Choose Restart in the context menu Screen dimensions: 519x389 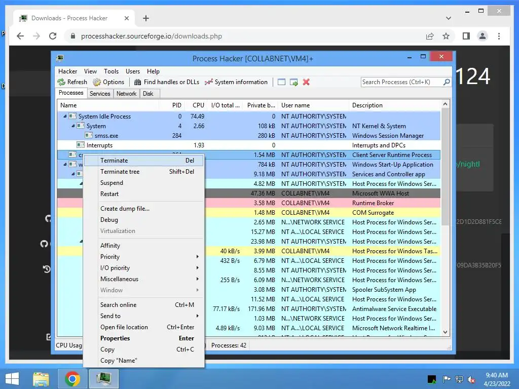pyautogui.click(x=143, y=194)
